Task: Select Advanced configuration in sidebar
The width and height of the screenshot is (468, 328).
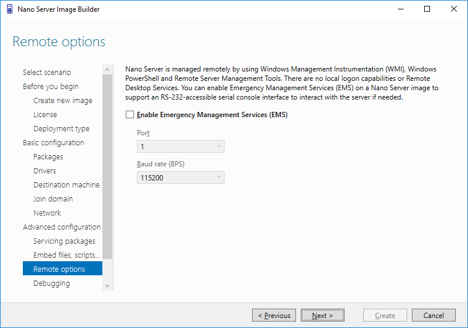Action: [x=62, y=227]
